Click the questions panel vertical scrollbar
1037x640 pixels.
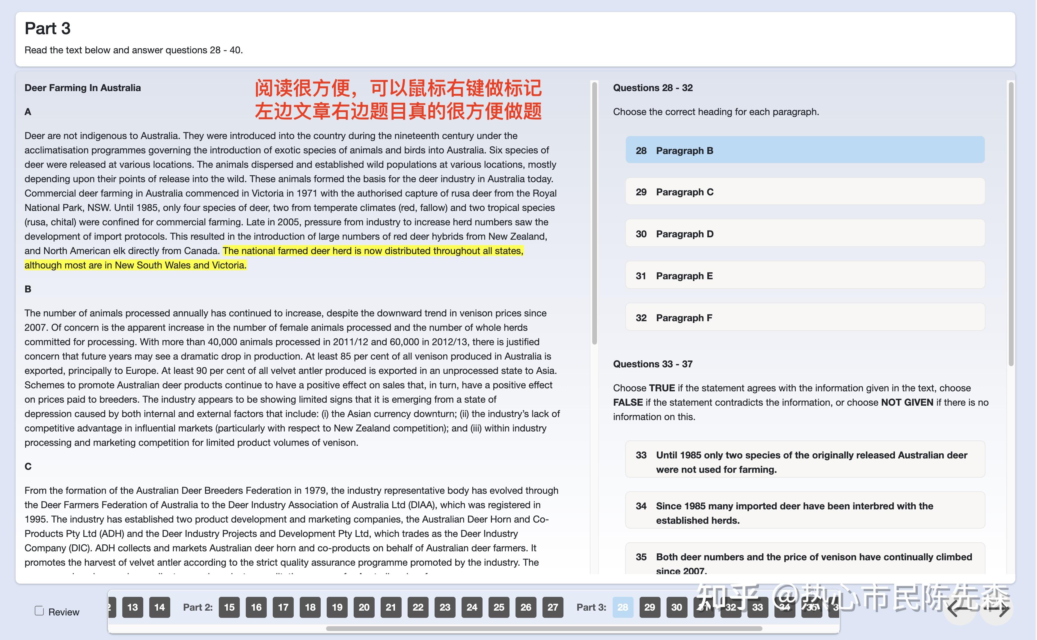pos(1011,224)
